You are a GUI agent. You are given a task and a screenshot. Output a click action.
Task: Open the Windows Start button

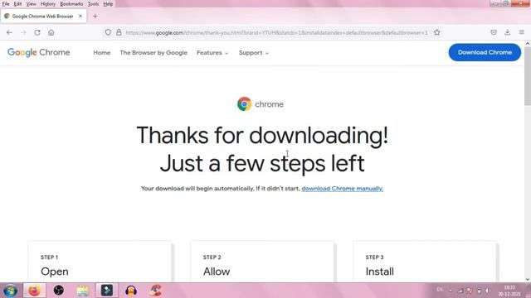[11, 291]
